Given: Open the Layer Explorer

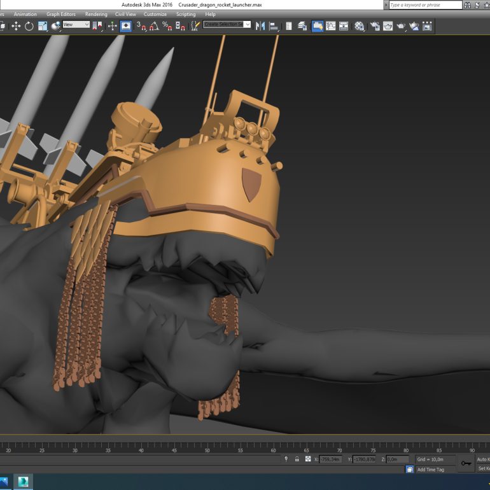Looking at the screenshot, I should (302, 26).
